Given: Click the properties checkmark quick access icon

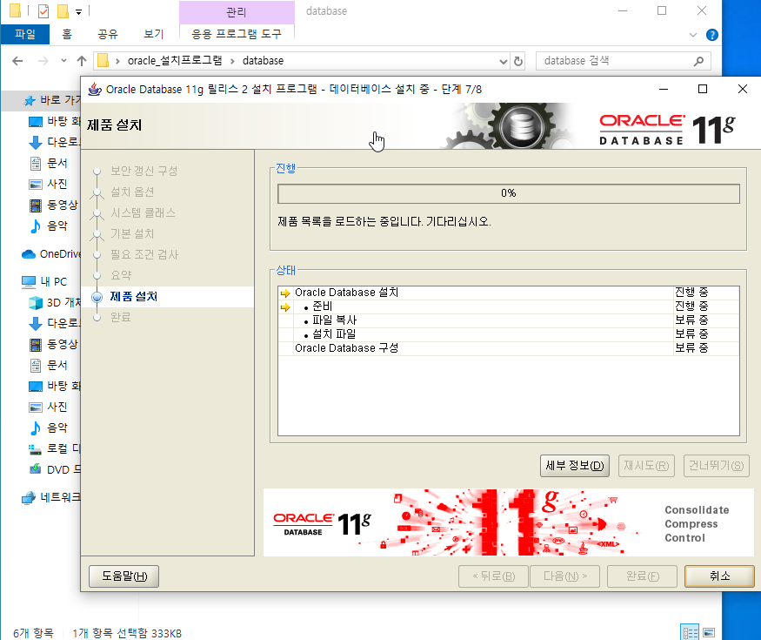Looking at the screenshot, I should 43,10.
